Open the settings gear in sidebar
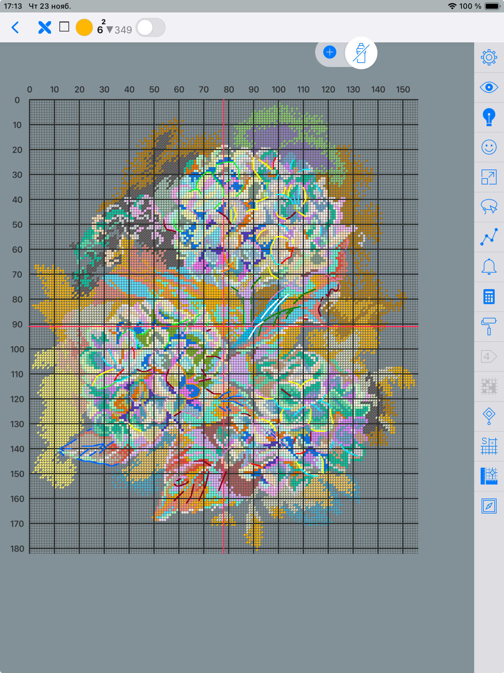504x673 pixels. point(489,58)
